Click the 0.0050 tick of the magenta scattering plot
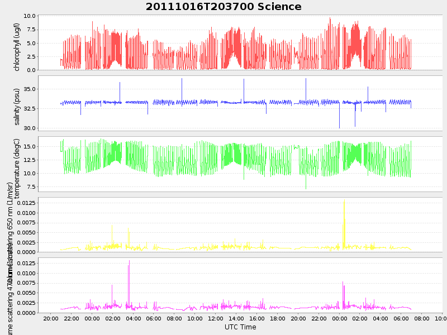 (26, 293)
